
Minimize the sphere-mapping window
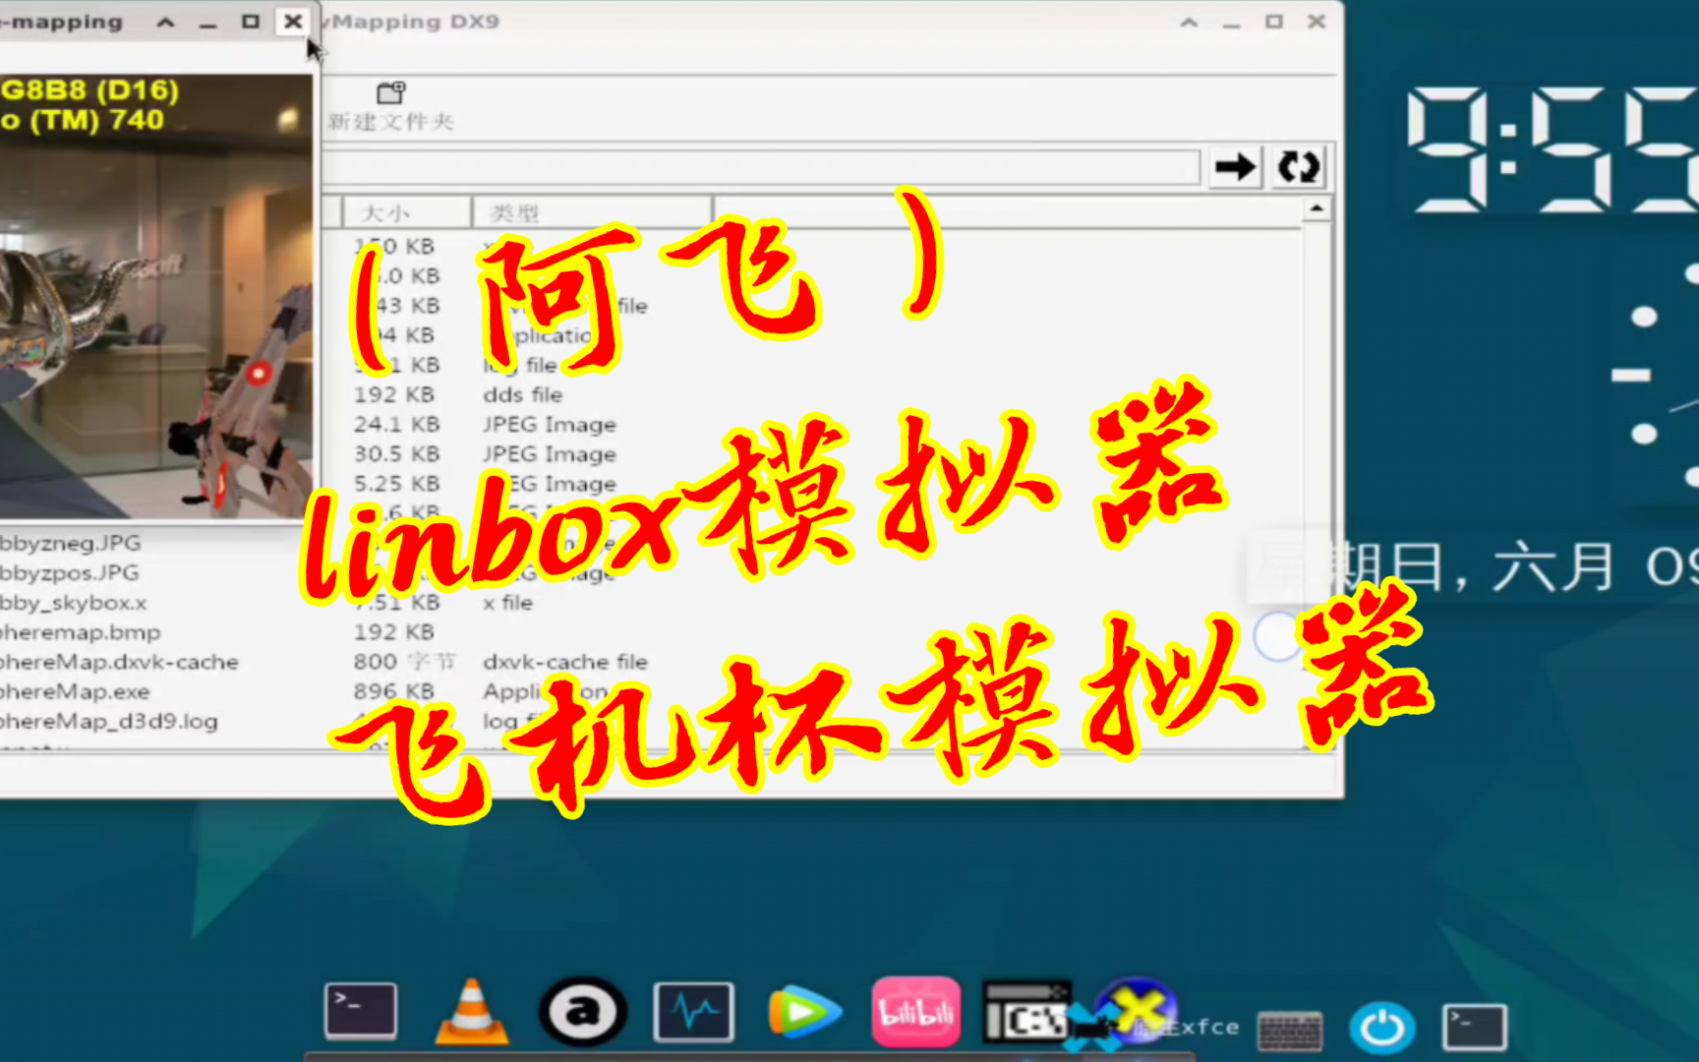pos(207,24)
